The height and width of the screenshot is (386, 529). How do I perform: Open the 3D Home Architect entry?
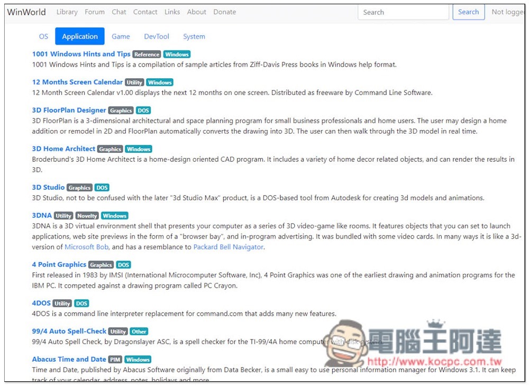pyautogui.click(x=63, y=149)
